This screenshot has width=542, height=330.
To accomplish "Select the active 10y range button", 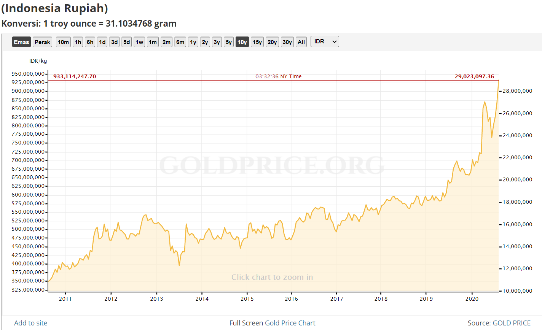I will click(x=242, y=42).
